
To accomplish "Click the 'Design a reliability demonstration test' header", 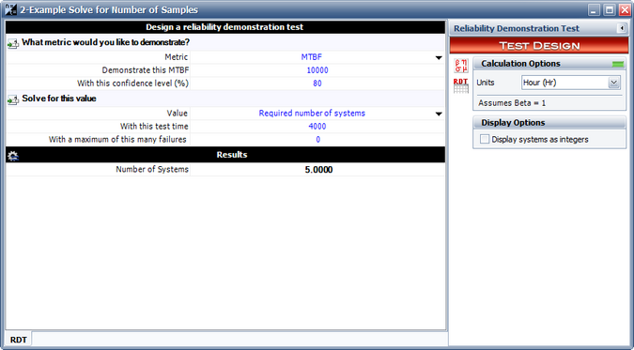I will pos(225,27).
